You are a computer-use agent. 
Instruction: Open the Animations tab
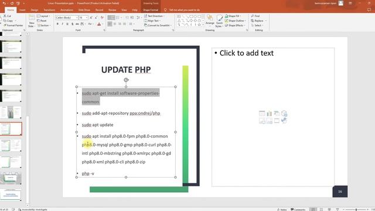click(67, 10)
